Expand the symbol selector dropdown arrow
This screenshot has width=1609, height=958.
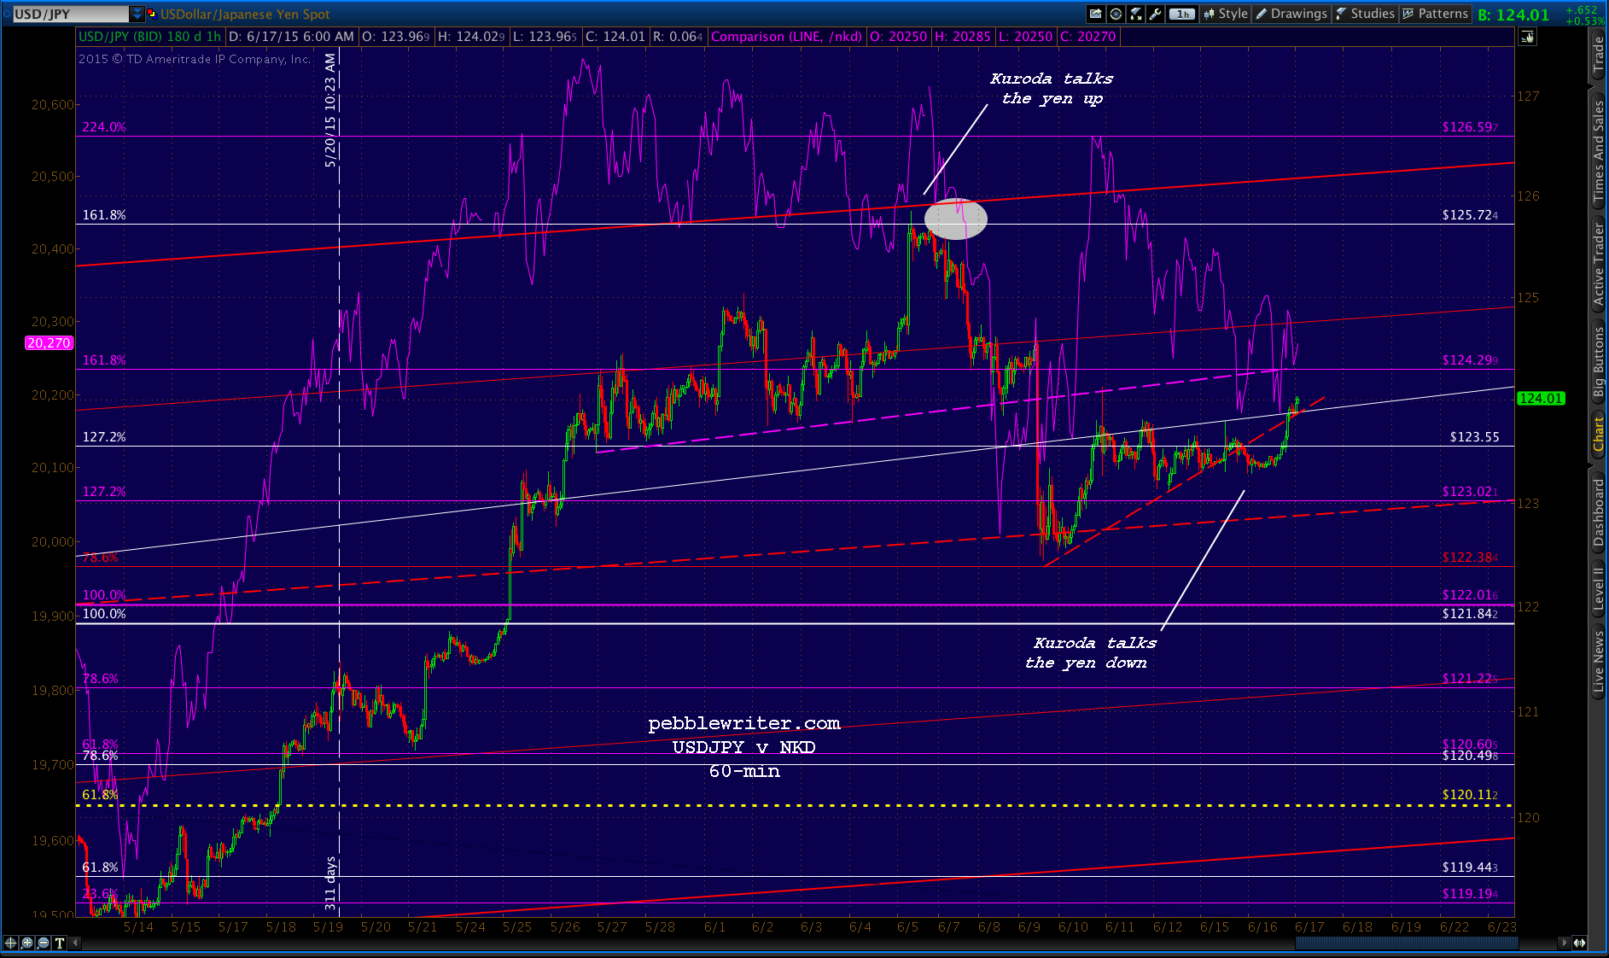coord(137,14)
